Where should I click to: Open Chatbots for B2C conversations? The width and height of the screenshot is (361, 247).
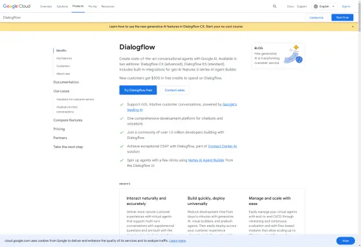tap(67, 109)
